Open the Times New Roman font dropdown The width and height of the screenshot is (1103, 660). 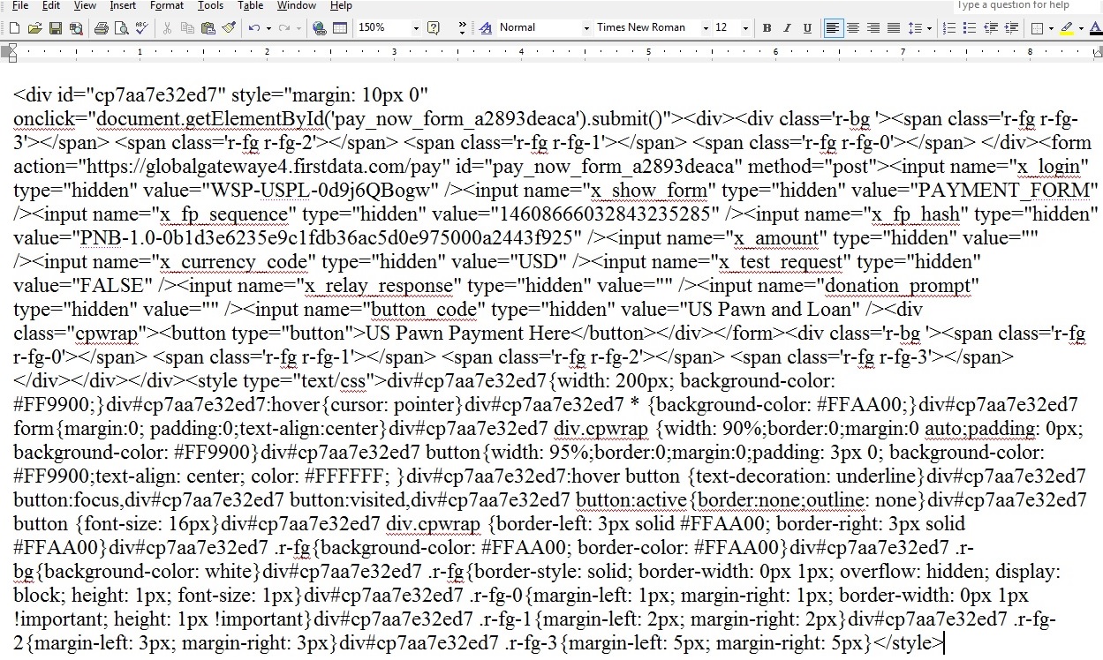(706, 28)
